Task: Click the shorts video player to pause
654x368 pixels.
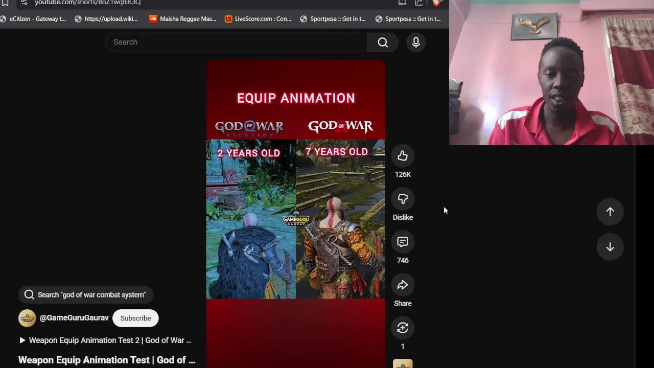Action: coord(296,215)
